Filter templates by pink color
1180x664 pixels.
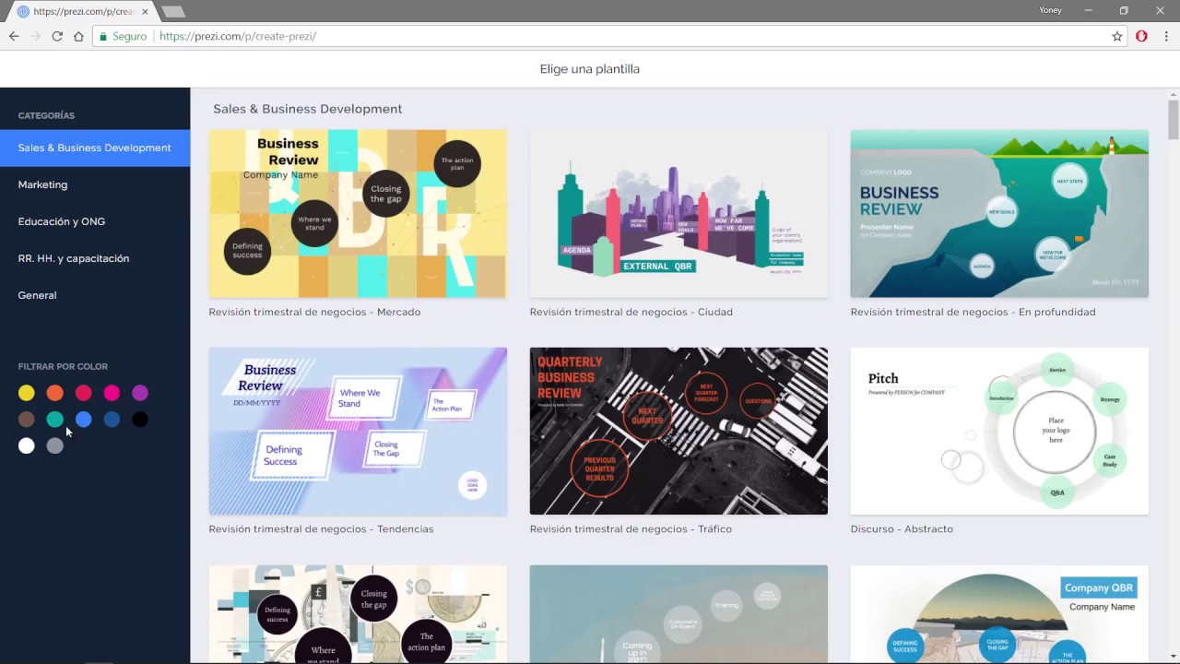pos(112,393)
